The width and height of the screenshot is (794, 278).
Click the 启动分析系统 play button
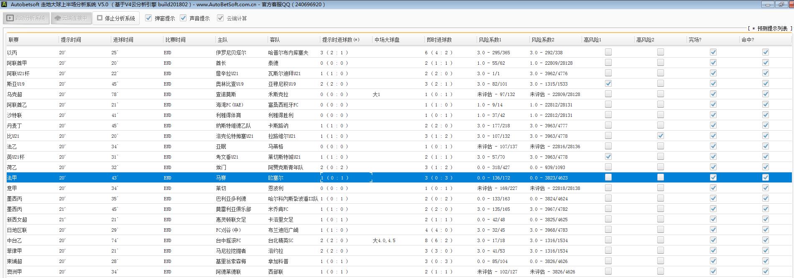coord(26,18)
